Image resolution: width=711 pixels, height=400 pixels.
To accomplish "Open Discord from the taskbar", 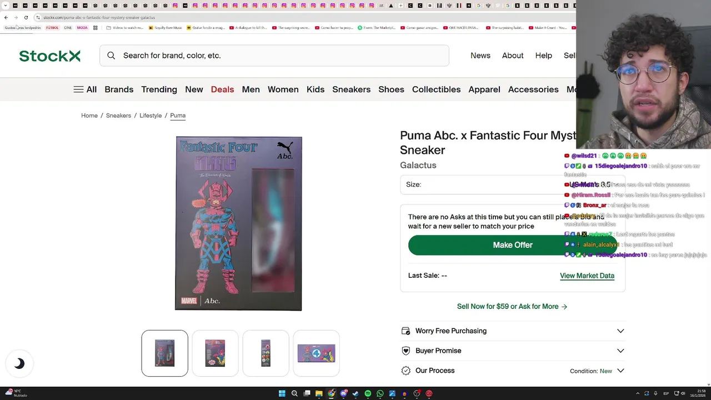I will [343, 393].
